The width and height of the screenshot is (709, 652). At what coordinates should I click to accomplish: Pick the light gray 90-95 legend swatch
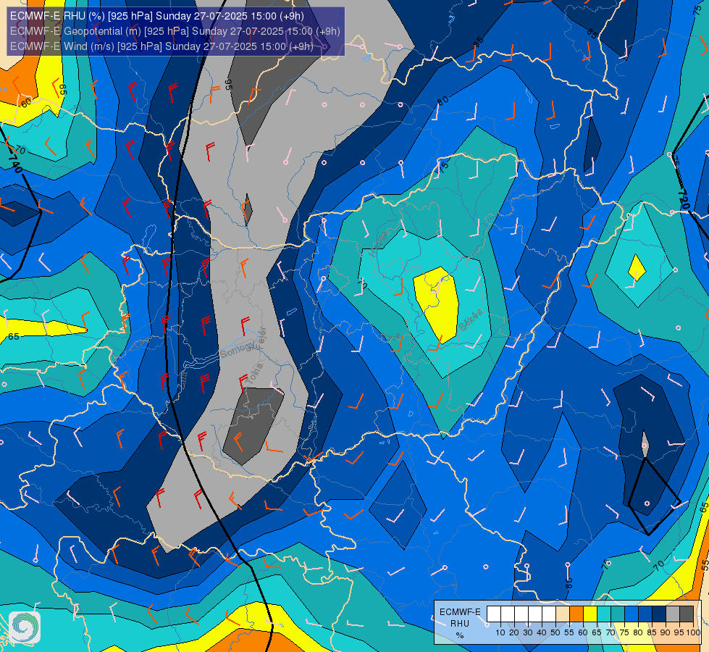[673, 614]
